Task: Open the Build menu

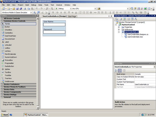Action: coord(27,5)
